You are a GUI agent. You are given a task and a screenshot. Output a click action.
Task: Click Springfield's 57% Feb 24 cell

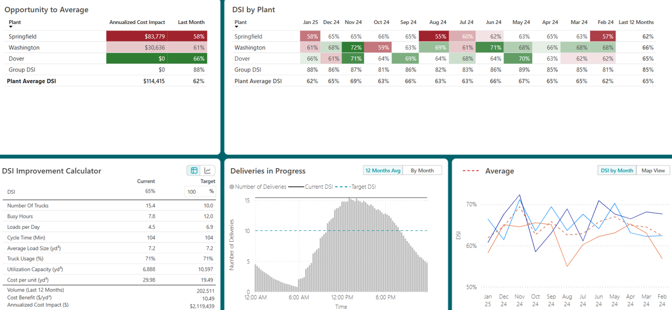tap(603, 37)
